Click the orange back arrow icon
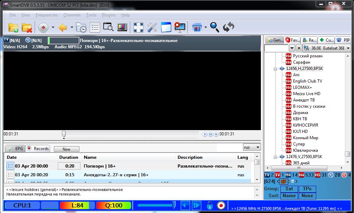 click(x=63, y=28)
